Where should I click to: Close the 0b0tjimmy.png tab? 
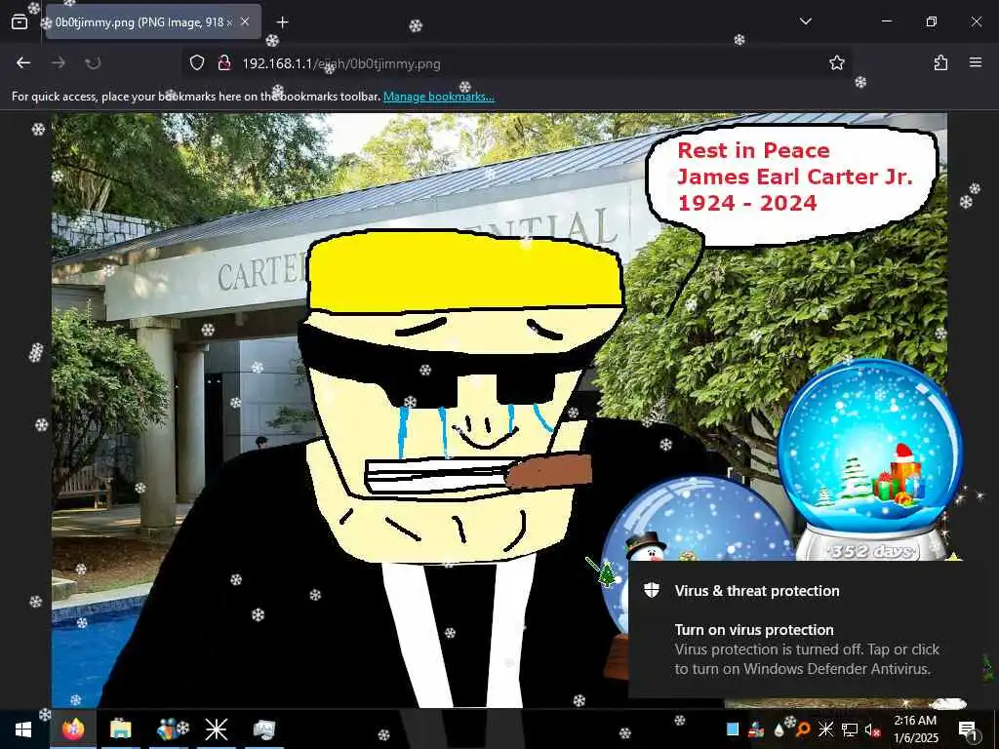(245, 22)
